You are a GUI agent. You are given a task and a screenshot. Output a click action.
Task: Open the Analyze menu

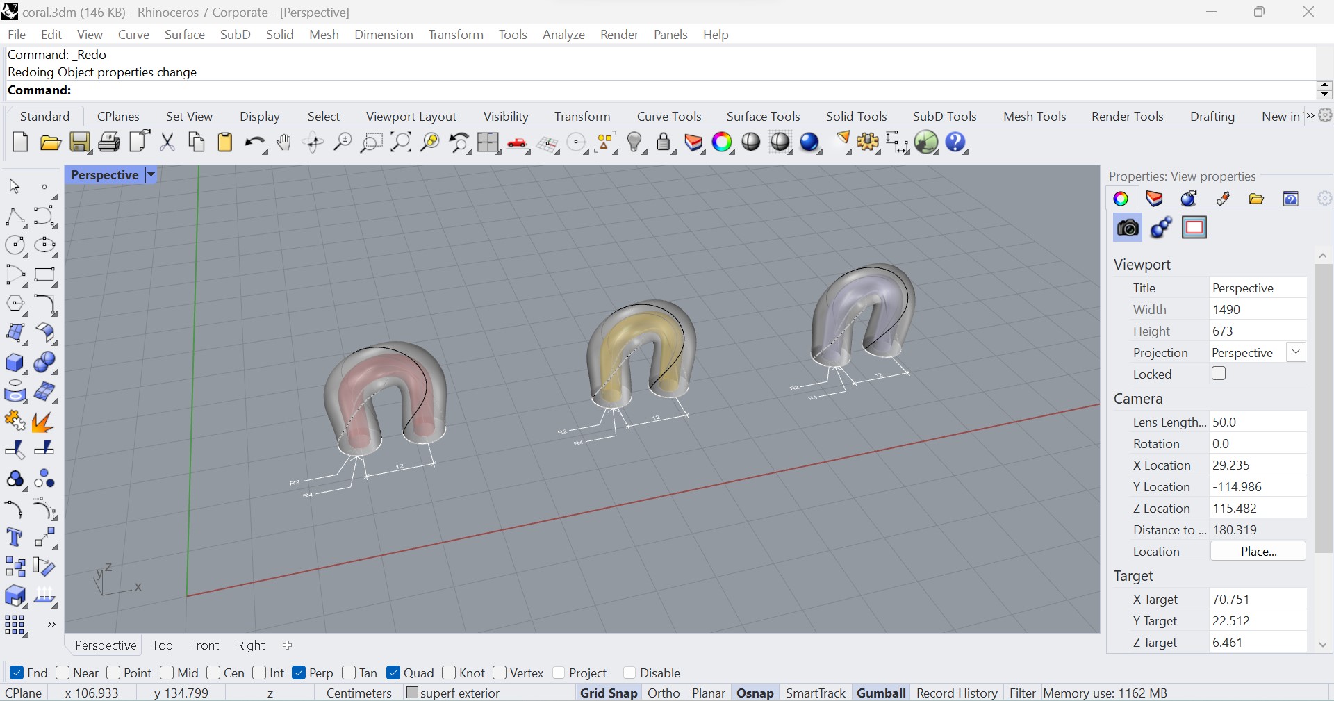coord(563,35)
